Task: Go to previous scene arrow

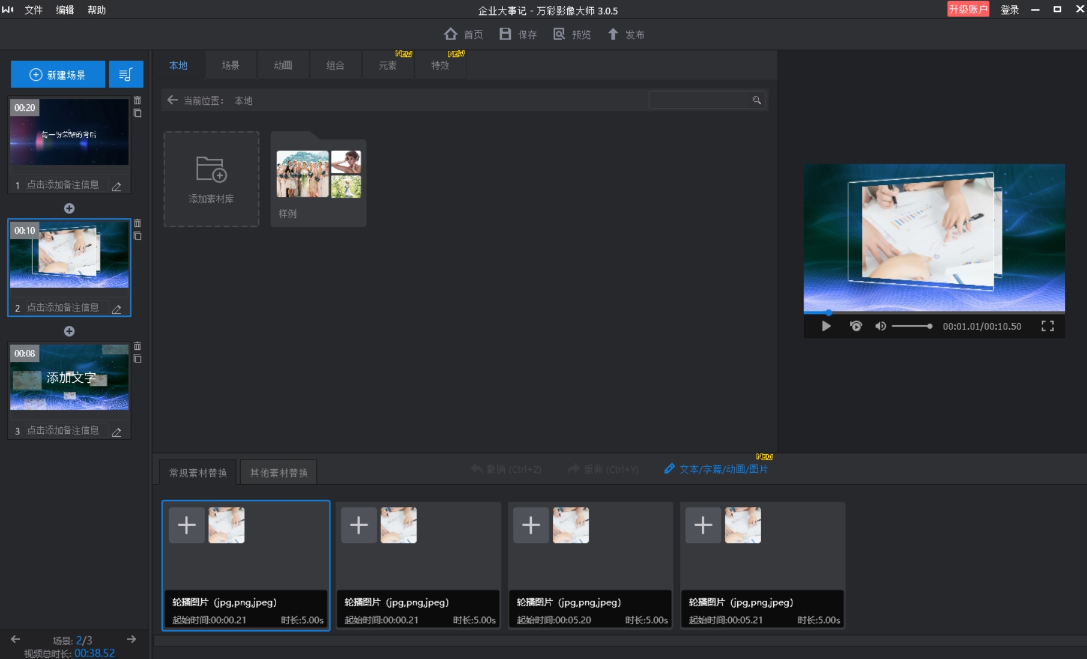Action: (16, 639)
